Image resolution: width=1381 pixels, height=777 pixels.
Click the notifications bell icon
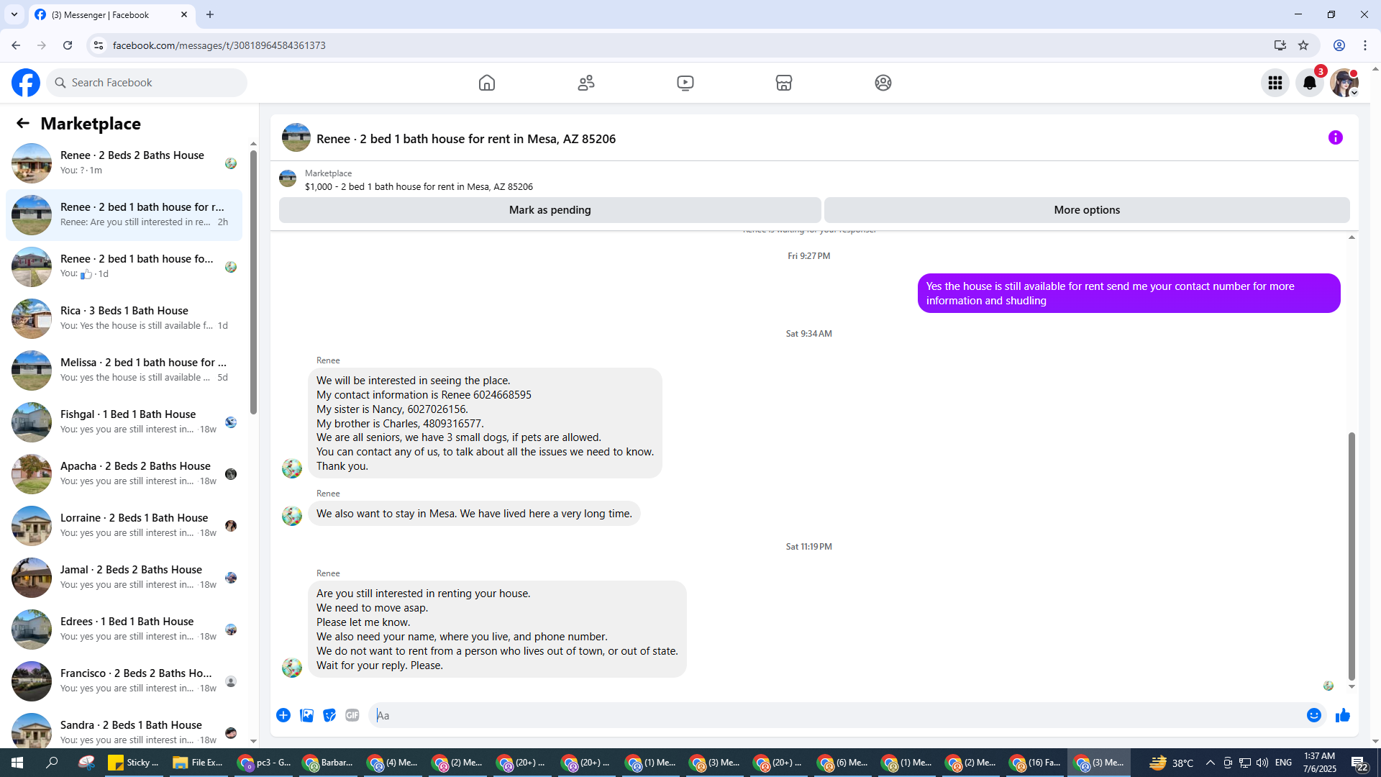(x=1309, y=83)
